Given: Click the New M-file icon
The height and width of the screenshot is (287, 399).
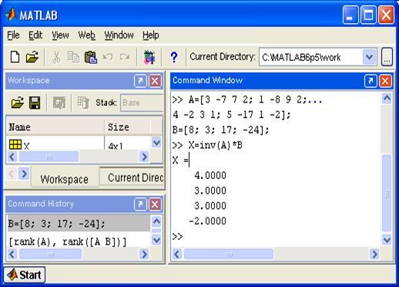Looking at the screenshot, I should [x=15, y=57].
